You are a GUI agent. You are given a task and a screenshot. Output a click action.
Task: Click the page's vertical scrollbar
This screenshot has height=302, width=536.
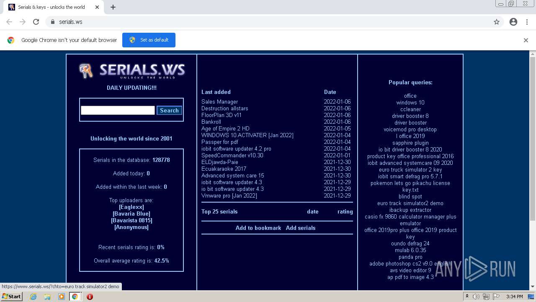tap(533, 138)
